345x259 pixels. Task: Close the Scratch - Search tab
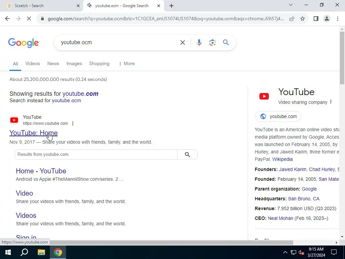click(78, 6)
